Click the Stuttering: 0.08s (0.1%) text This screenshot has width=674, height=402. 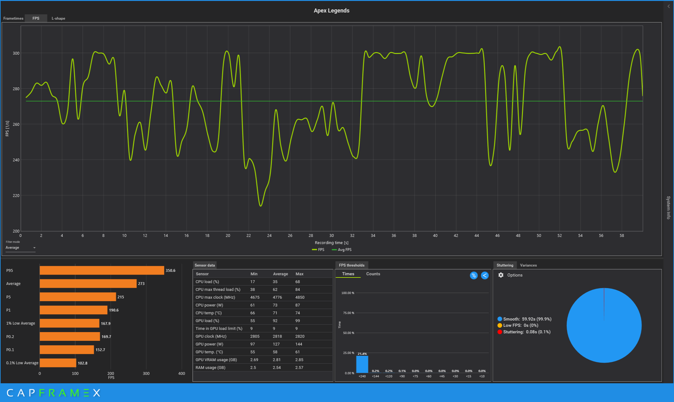(x=527, y=332)
